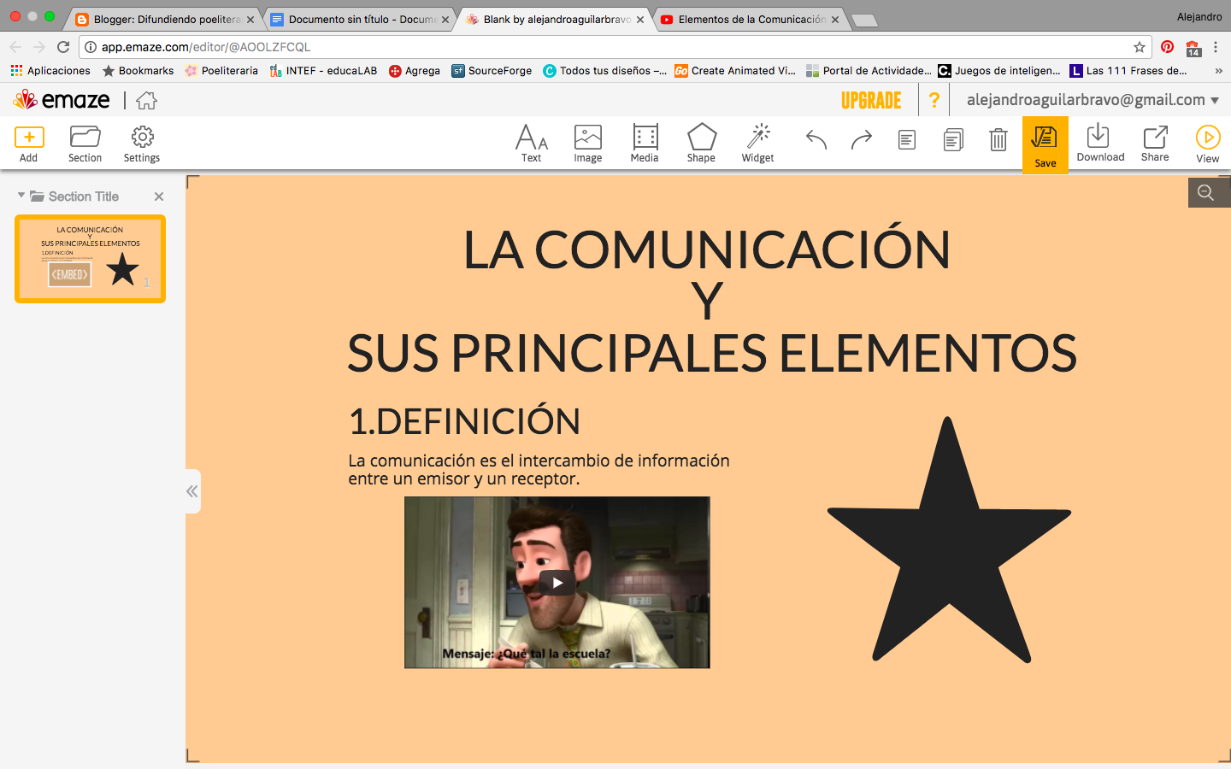Collapse the Section Title group
The height and width of the screenshot is (769, 1231).
(21, 196)
